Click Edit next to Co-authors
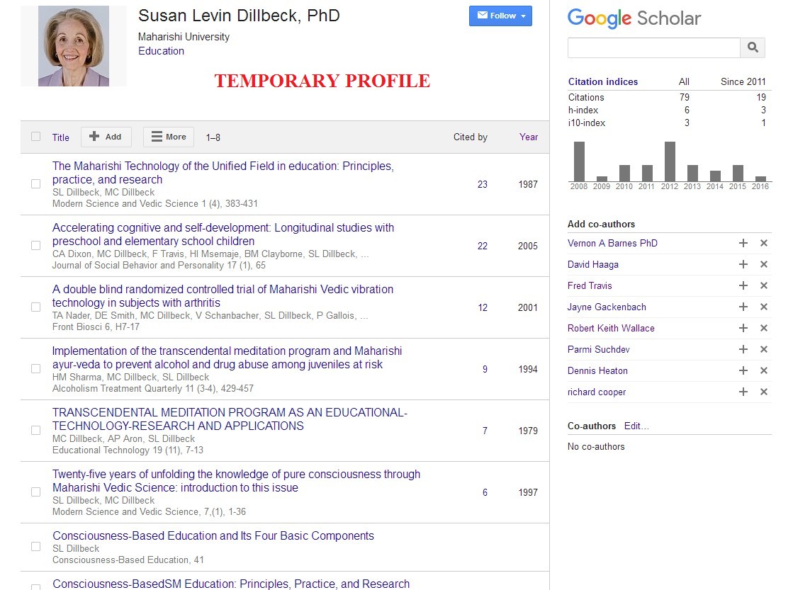Screen dimensions: 810x590 (636, 426)
